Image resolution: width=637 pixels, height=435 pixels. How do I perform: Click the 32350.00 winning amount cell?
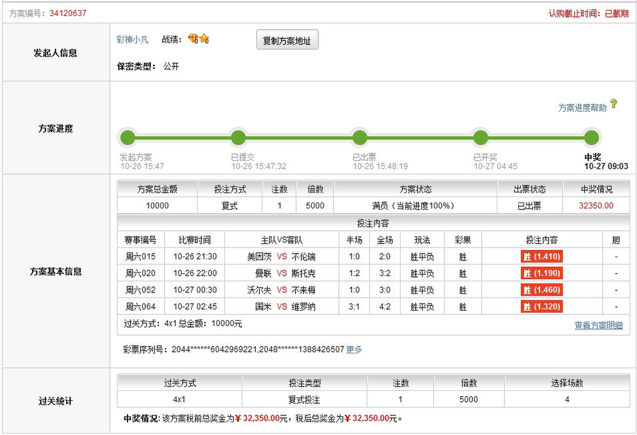pos(596,205)
